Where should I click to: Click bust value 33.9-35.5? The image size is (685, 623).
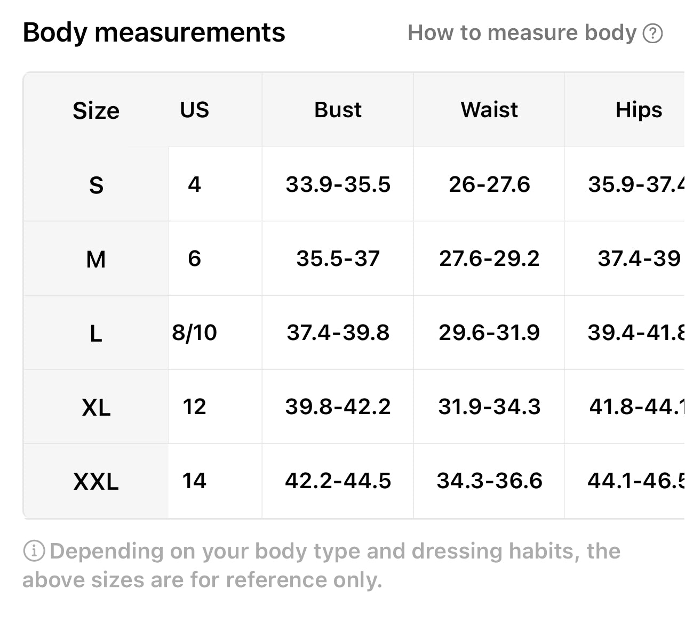338,184
